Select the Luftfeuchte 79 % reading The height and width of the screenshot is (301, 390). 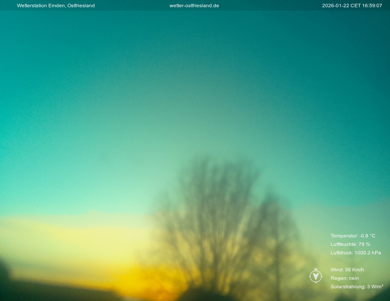point(350,244)
